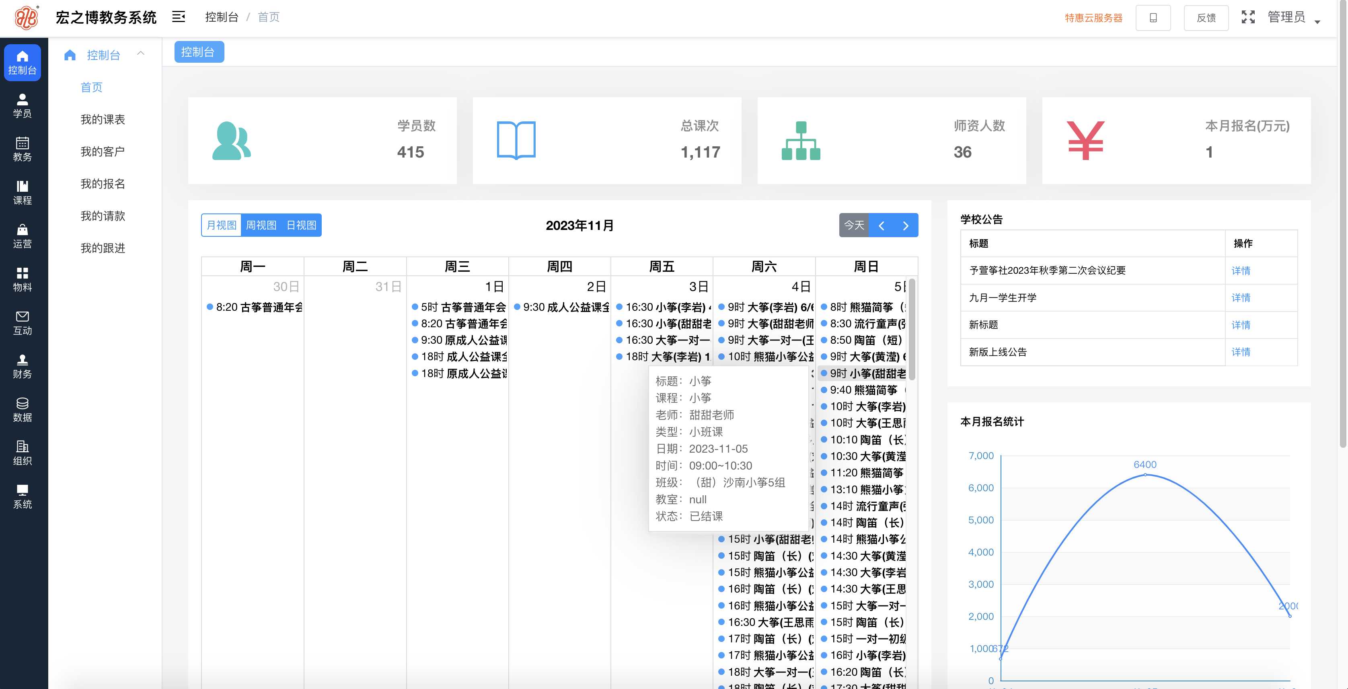This screenshot has width=1348, height=689.
Task: Open Saturday event 9时 大筝(李岩)
Action: coord(766,307)
